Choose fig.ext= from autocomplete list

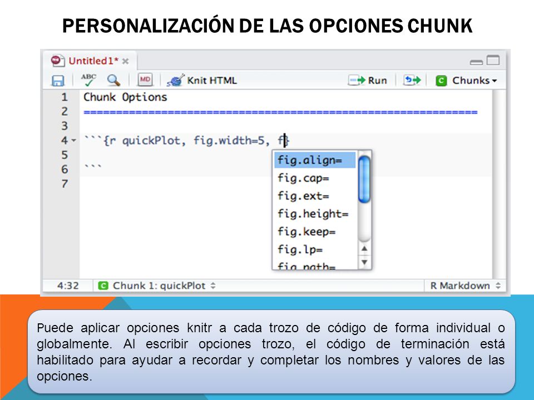click(315, 196)
